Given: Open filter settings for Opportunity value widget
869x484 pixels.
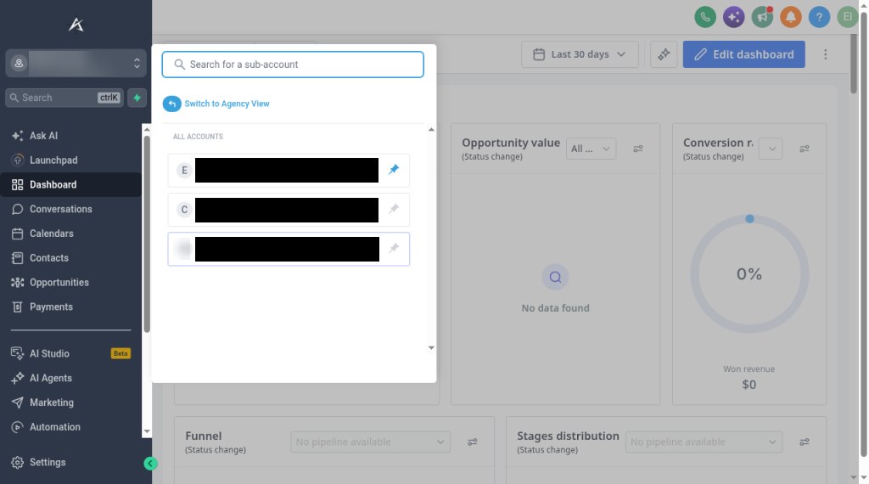Looking at the screenshot, I should (x=638, y=149).
